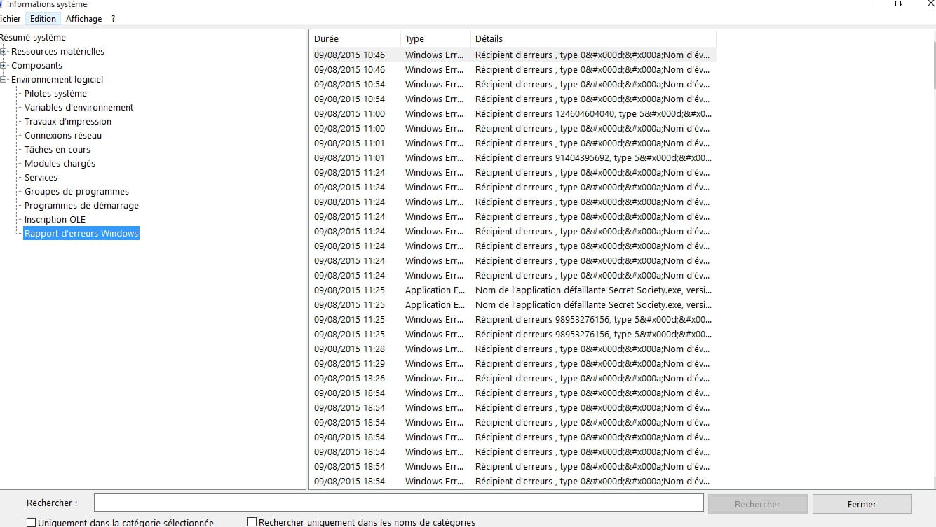The width and height of the screenshot is (936, 527).
Task: Select Pilotes système in the tree
Action: [x=55, y=94]
